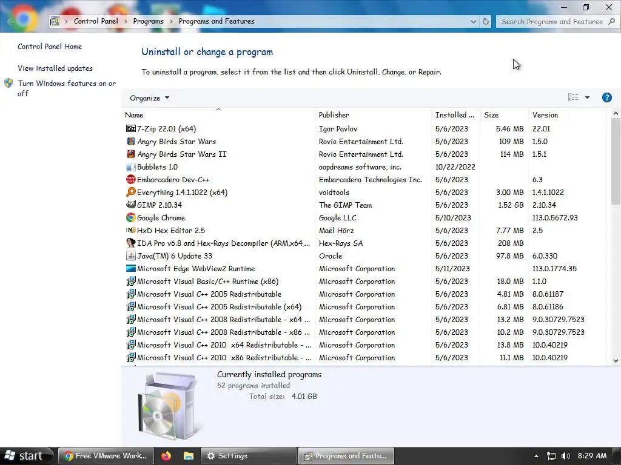Viewport: 621px width, 465px height.
Task: Select Microsoft Visual C++ 2008 Redistributable - x64 row
Action: [x=364, y=319]
